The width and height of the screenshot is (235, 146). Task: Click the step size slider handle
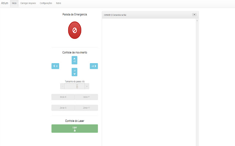(77, 86)
